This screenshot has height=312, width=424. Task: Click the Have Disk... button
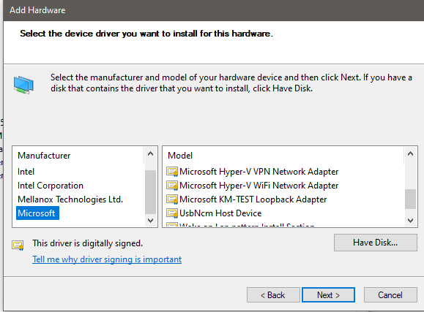pos(376,243)
